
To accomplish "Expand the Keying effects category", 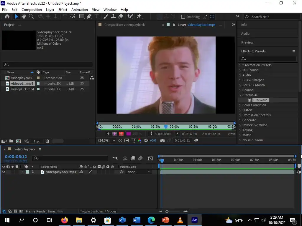I will pyautogui.click(x=240, y=130).
